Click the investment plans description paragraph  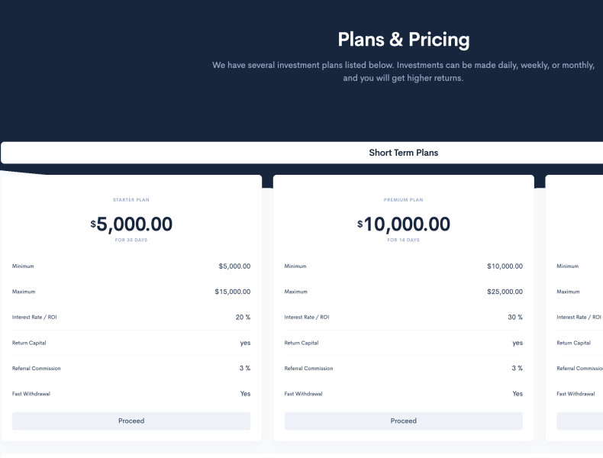point(403,72)
